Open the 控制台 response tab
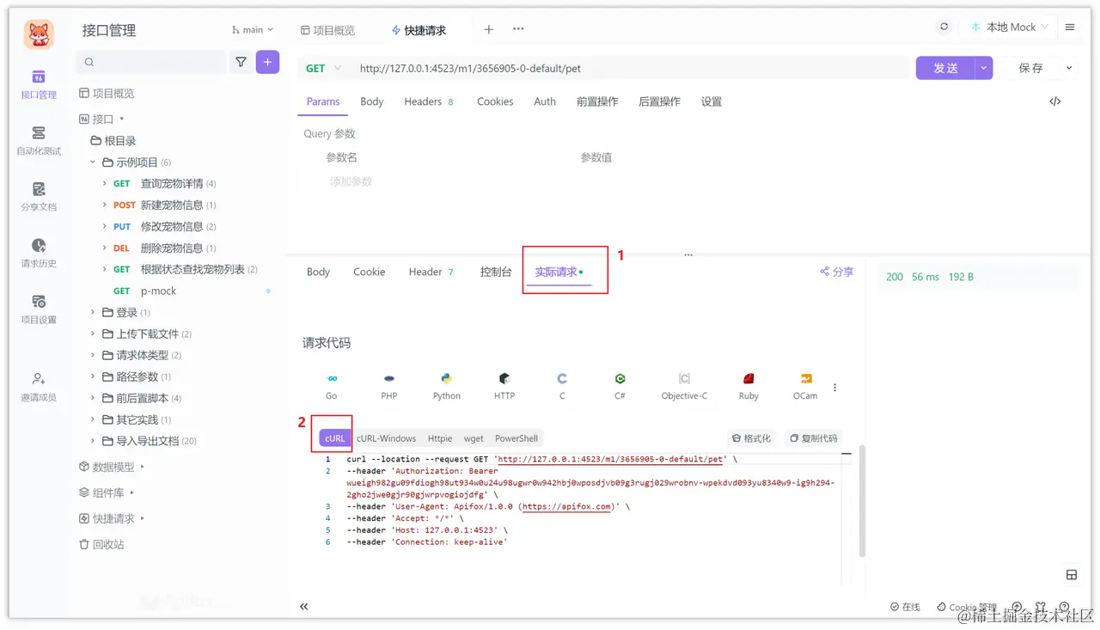 tap(496, 272)
